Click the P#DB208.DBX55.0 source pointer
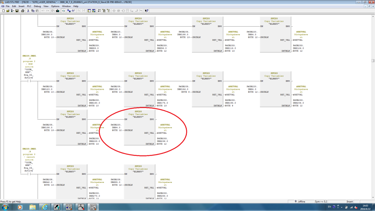375x211 pixels. pos(116,182)
